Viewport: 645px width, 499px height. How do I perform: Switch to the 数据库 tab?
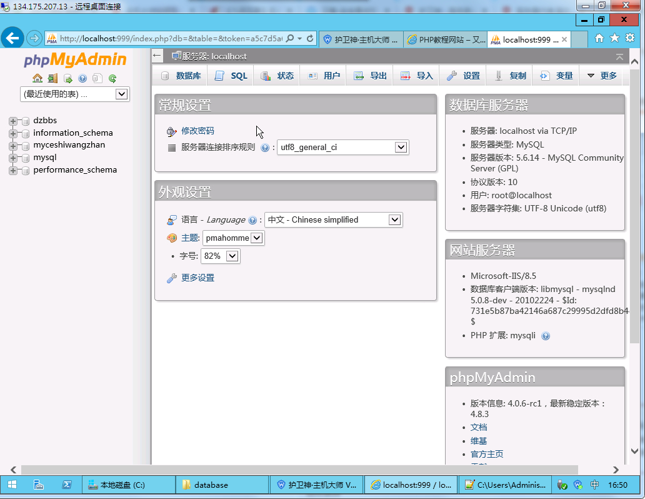pyautogui.click(x=181, y=76)
